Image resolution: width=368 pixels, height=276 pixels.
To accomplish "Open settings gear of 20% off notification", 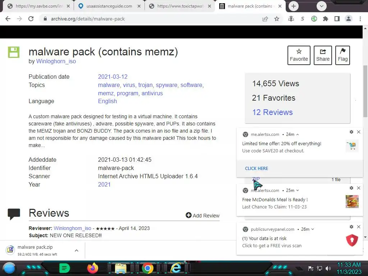I will point(351,132).
